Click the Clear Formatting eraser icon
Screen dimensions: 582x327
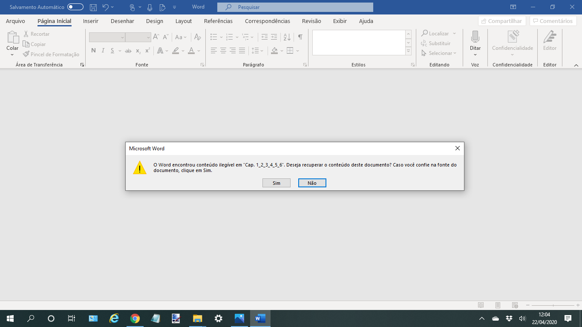click(197, 37)
